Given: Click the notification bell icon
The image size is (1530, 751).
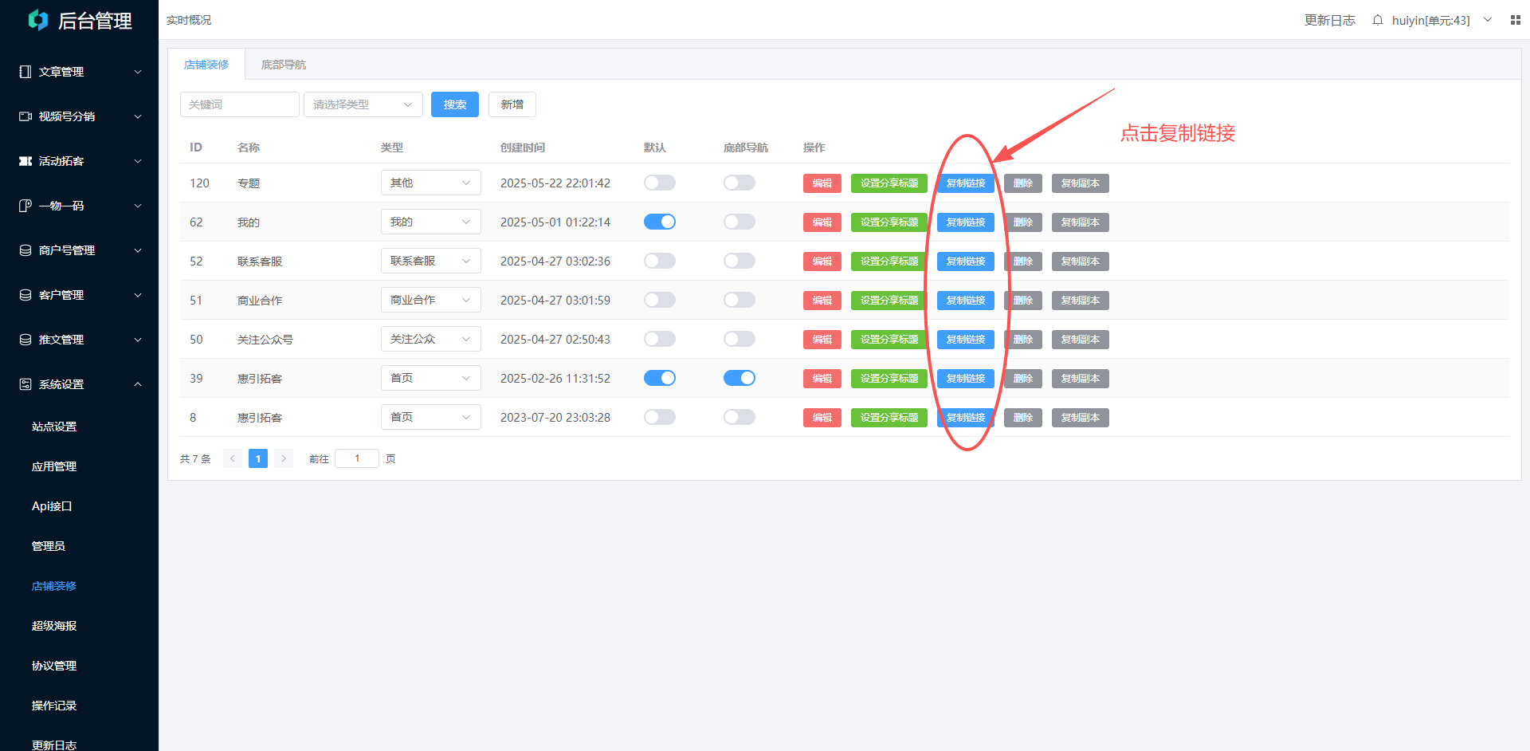Looking at the screenshot, I should 1377,20.
